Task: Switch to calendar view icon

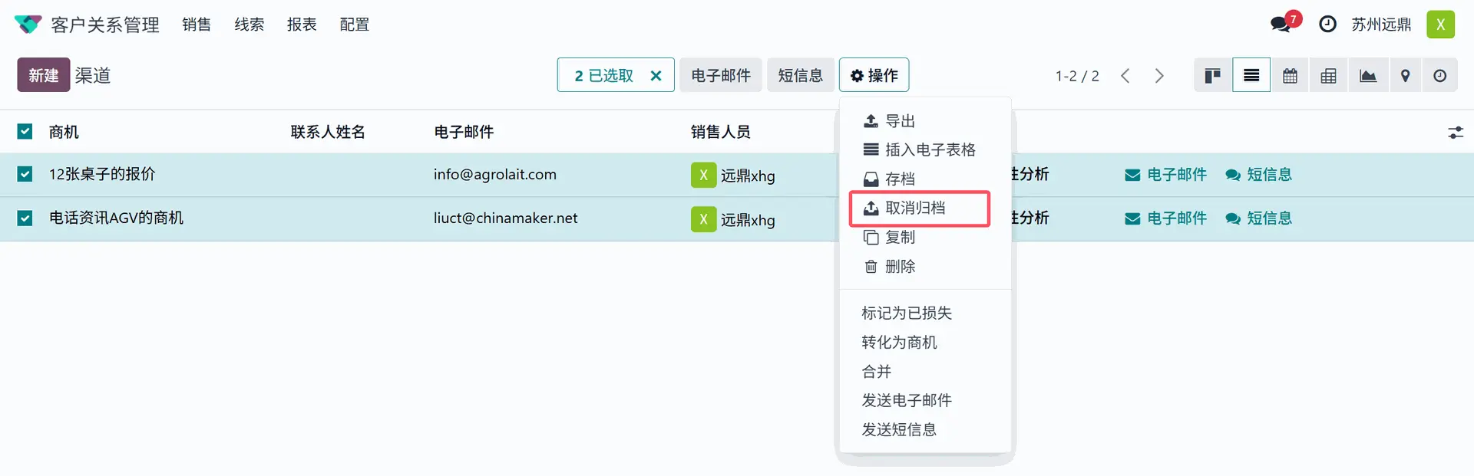Action: click(x=1291, y=75)
